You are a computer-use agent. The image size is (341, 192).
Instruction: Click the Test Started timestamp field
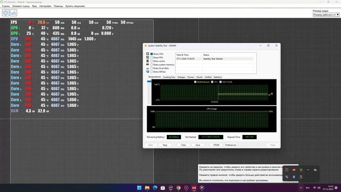pyautogui.click(x=210, y=137)
